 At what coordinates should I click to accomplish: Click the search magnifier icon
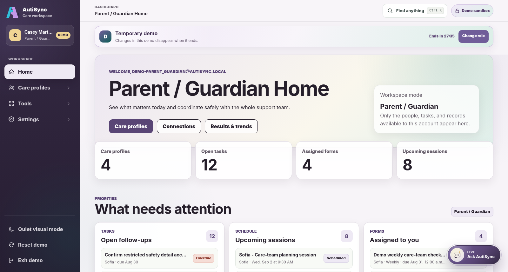pos(390,11)
